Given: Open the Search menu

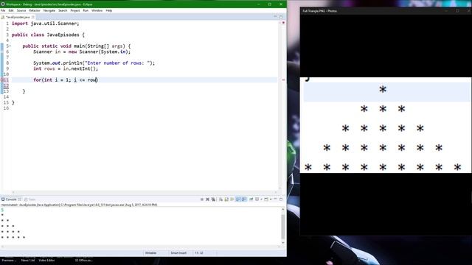Looking at the screenshot, I should click(x=63, y=10).
